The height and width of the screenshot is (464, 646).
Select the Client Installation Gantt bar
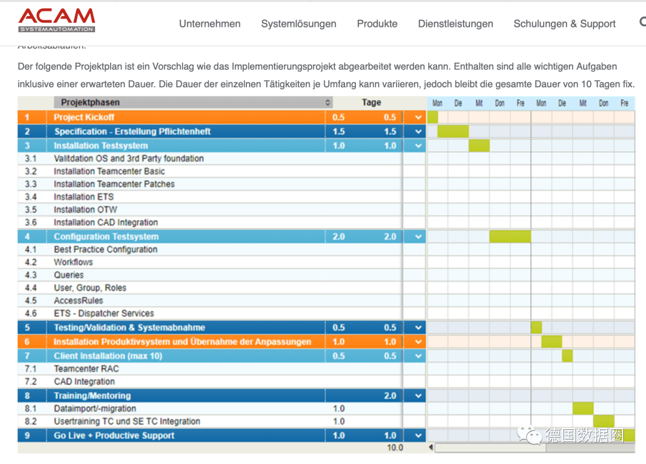tap(567, 356)
